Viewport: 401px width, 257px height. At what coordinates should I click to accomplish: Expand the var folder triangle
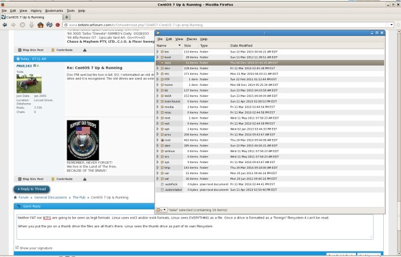pyautogui.click(x=157, y=179)
